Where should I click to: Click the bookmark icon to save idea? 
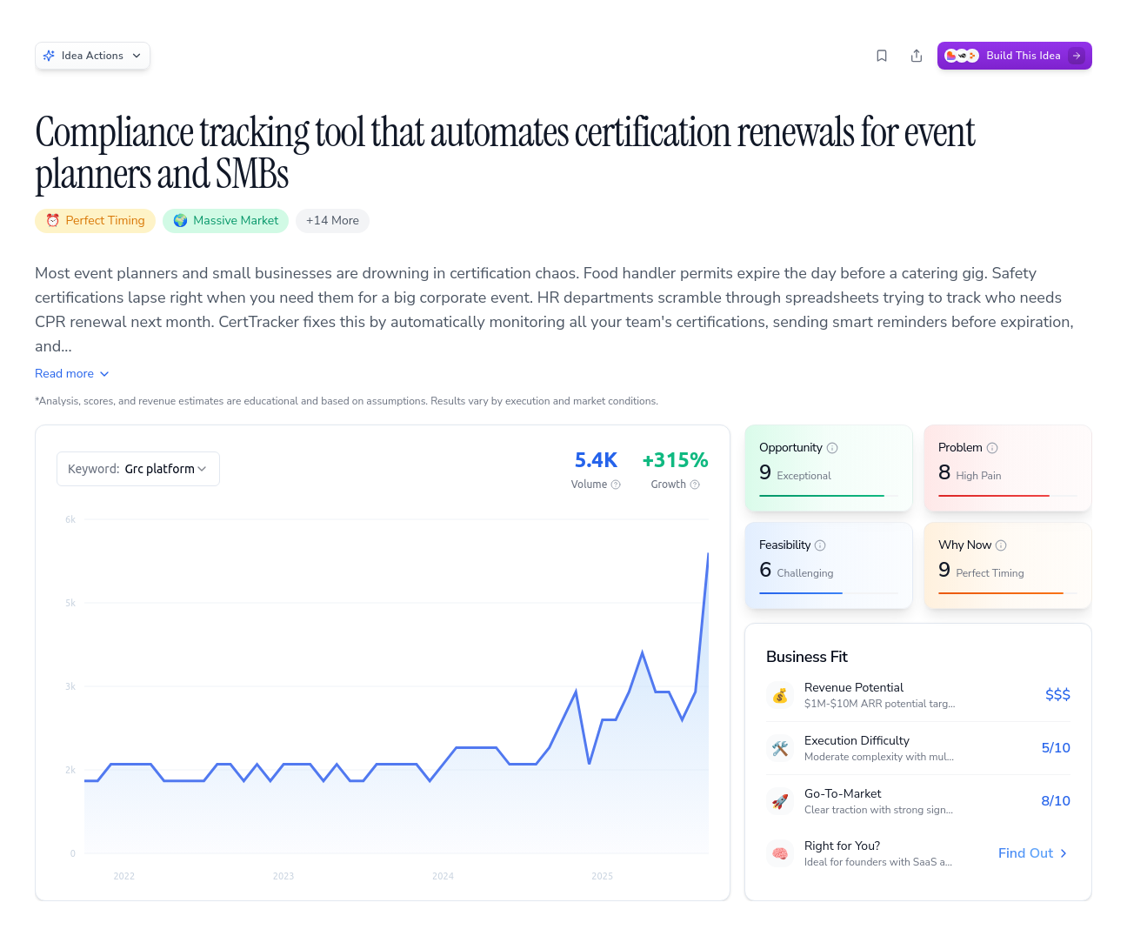pos(882,56)
